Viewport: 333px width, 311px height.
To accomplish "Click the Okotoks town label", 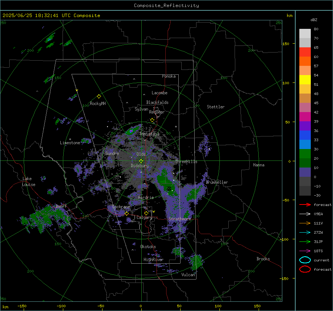I will (148, 247).
